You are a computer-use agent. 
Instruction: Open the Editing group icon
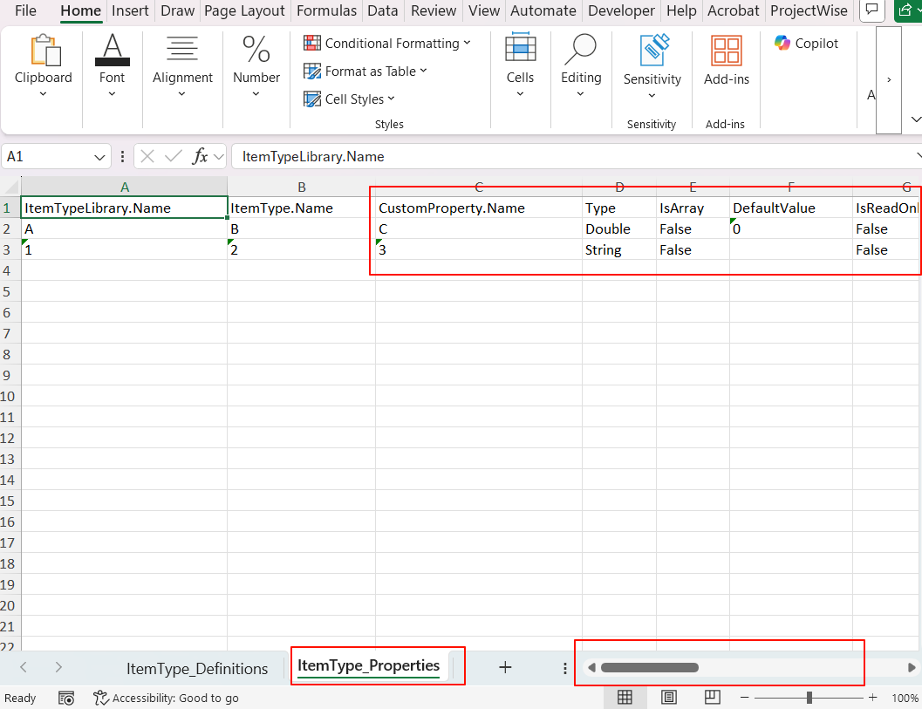click(580, 52)
